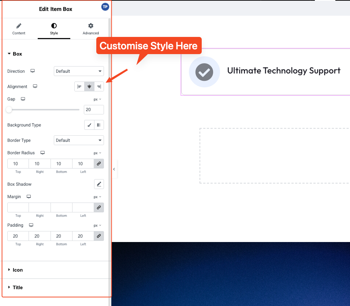Open the Direction dropdown
350x306 pixels.
click(x=79, y=71)
